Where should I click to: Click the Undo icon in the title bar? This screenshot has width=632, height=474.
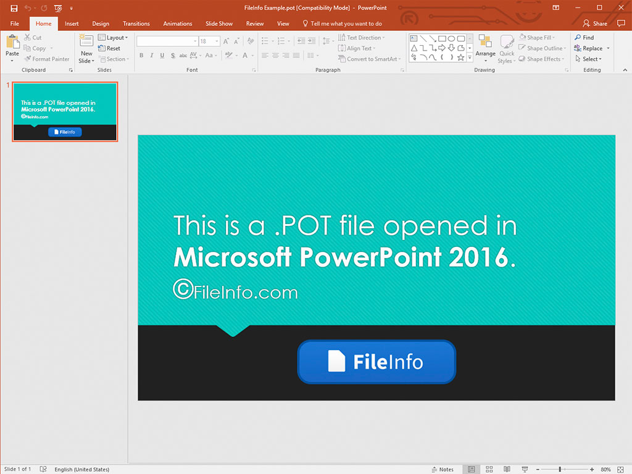coord(28,8)
